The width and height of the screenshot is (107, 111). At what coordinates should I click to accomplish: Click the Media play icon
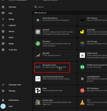point(3,44)
